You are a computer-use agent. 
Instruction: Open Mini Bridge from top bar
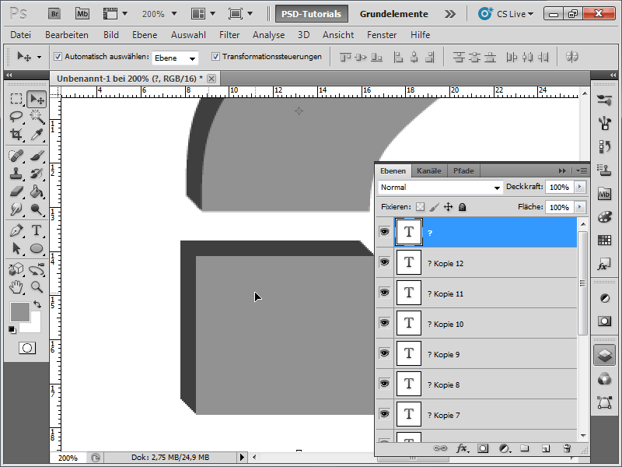coord(82,14)
